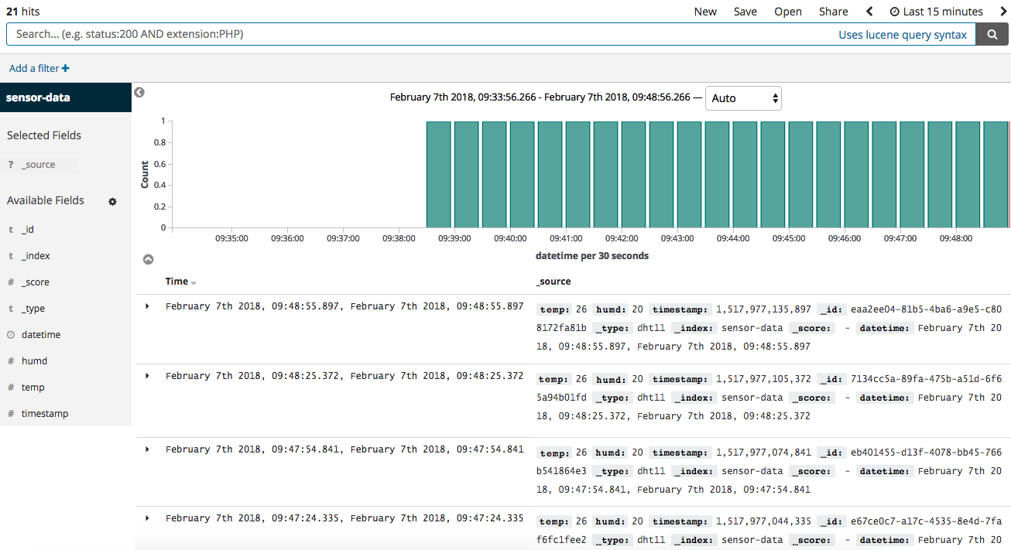Image resolution: width=1011 pixels, height=550 pixels.
Task: Click the datetime per 30 seconds label
Action: point(592,255)
